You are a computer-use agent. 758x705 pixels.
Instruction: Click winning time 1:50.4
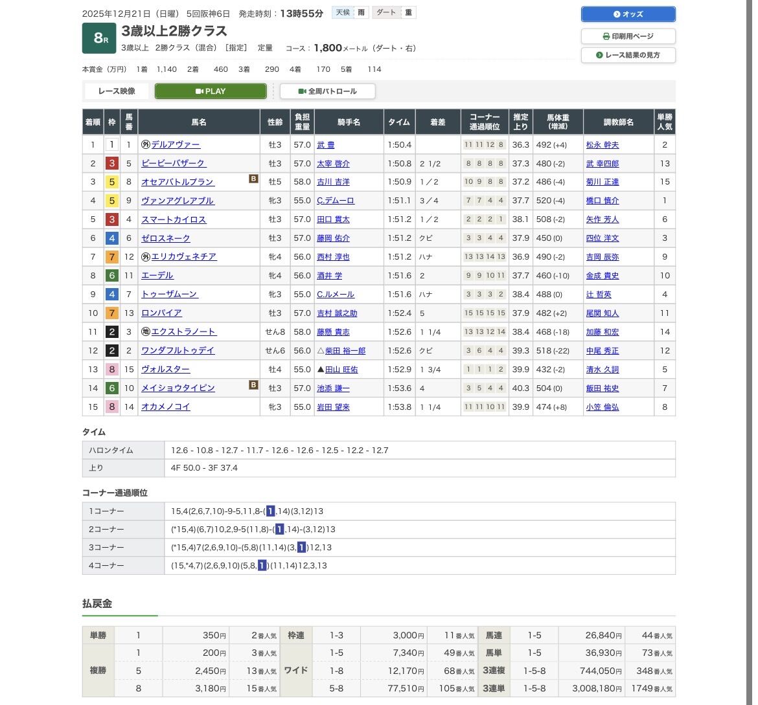[399, 144]
